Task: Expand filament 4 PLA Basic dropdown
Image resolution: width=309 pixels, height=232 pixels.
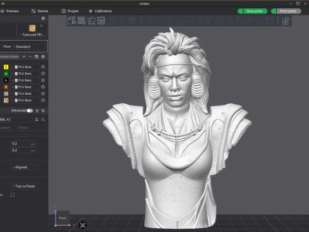Action: (25, 73)
